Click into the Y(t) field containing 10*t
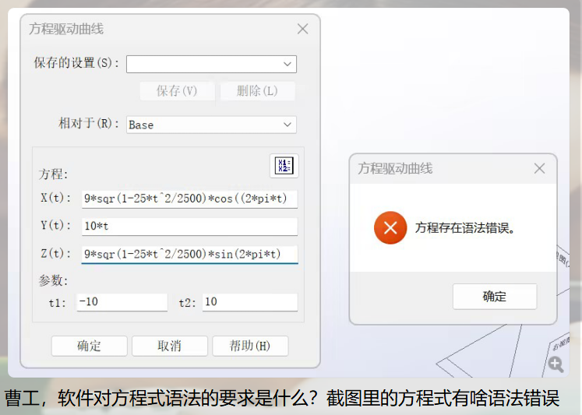The width and height of the screenshot is (582, 415). (x=189, y=227)
